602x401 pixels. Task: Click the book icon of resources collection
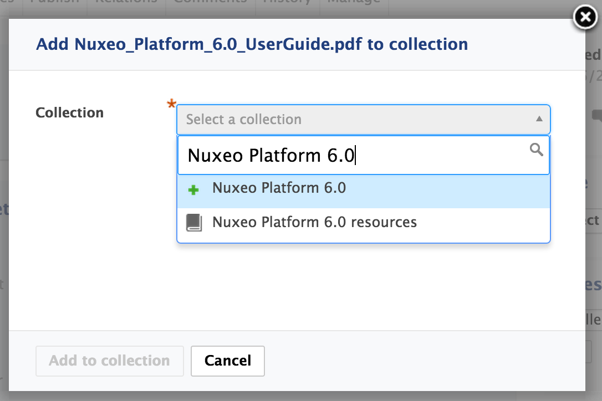(194, 223)
